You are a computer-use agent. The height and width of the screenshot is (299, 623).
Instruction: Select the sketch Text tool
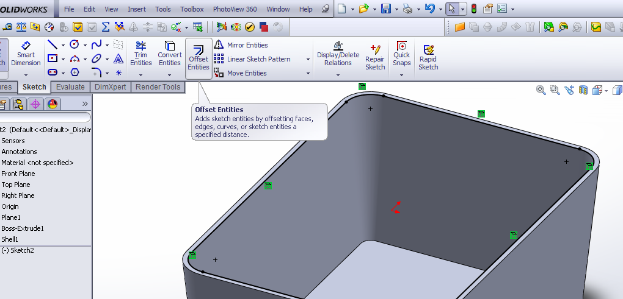(118, 58)
